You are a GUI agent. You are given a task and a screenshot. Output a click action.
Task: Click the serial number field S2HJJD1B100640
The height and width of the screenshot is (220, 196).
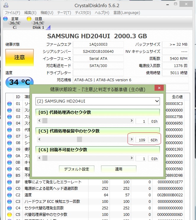pos(98,52)
